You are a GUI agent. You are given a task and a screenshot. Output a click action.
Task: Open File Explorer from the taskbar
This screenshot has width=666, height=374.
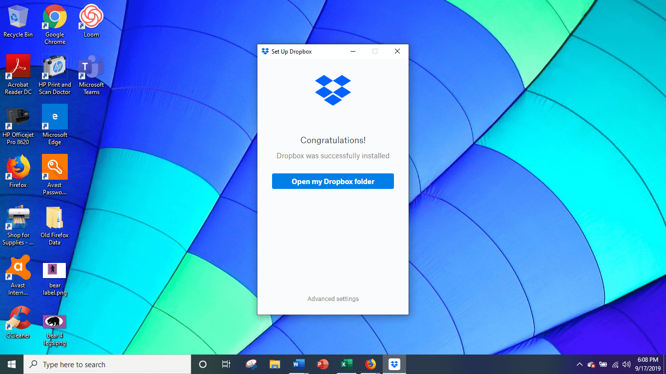tap(275, 364)
